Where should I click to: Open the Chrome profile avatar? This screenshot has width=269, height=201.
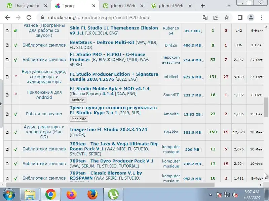(x=251, y=17)
